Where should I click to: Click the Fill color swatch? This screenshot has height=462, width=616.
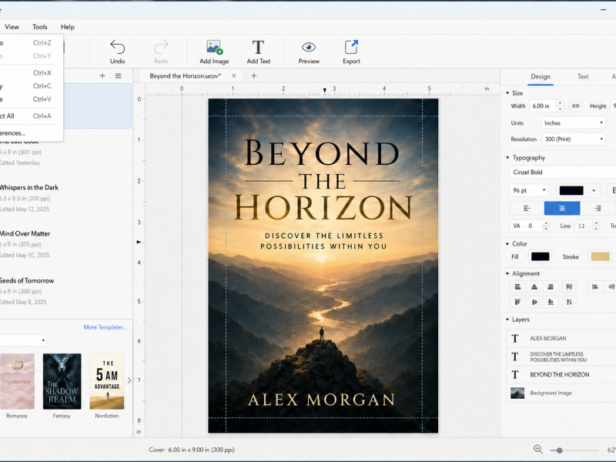coord(541,256)
